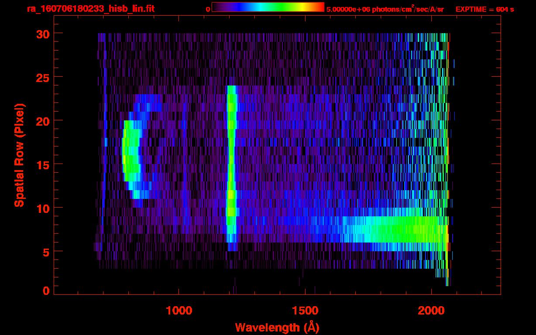Click the 1000 wavelength tick label

coord(179,311)
